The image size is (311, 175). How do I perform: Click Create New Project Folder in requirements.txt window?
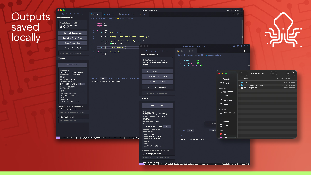pos(157,76)
